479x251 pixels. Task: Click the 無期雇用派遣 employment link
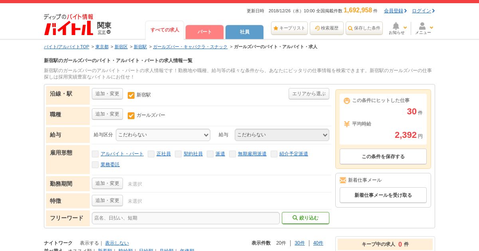pos(252,154)
